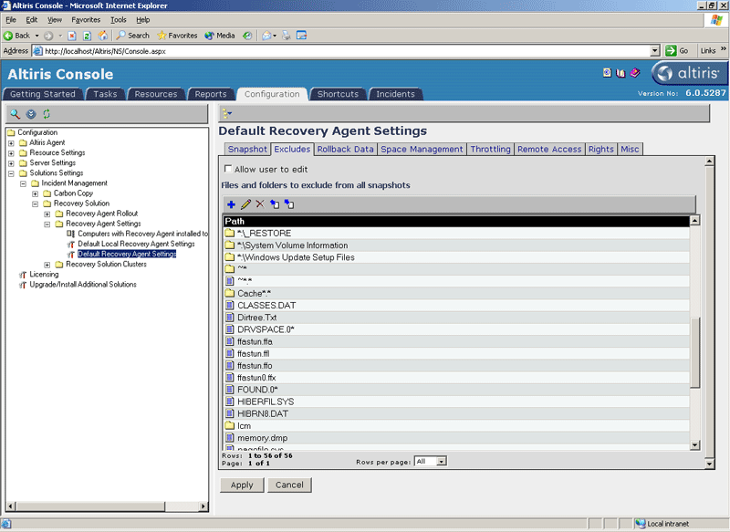The width and height of the screenshot is (730, 532).
Task: Click the green refresh icon above the tree
Action: coord(47,114)
